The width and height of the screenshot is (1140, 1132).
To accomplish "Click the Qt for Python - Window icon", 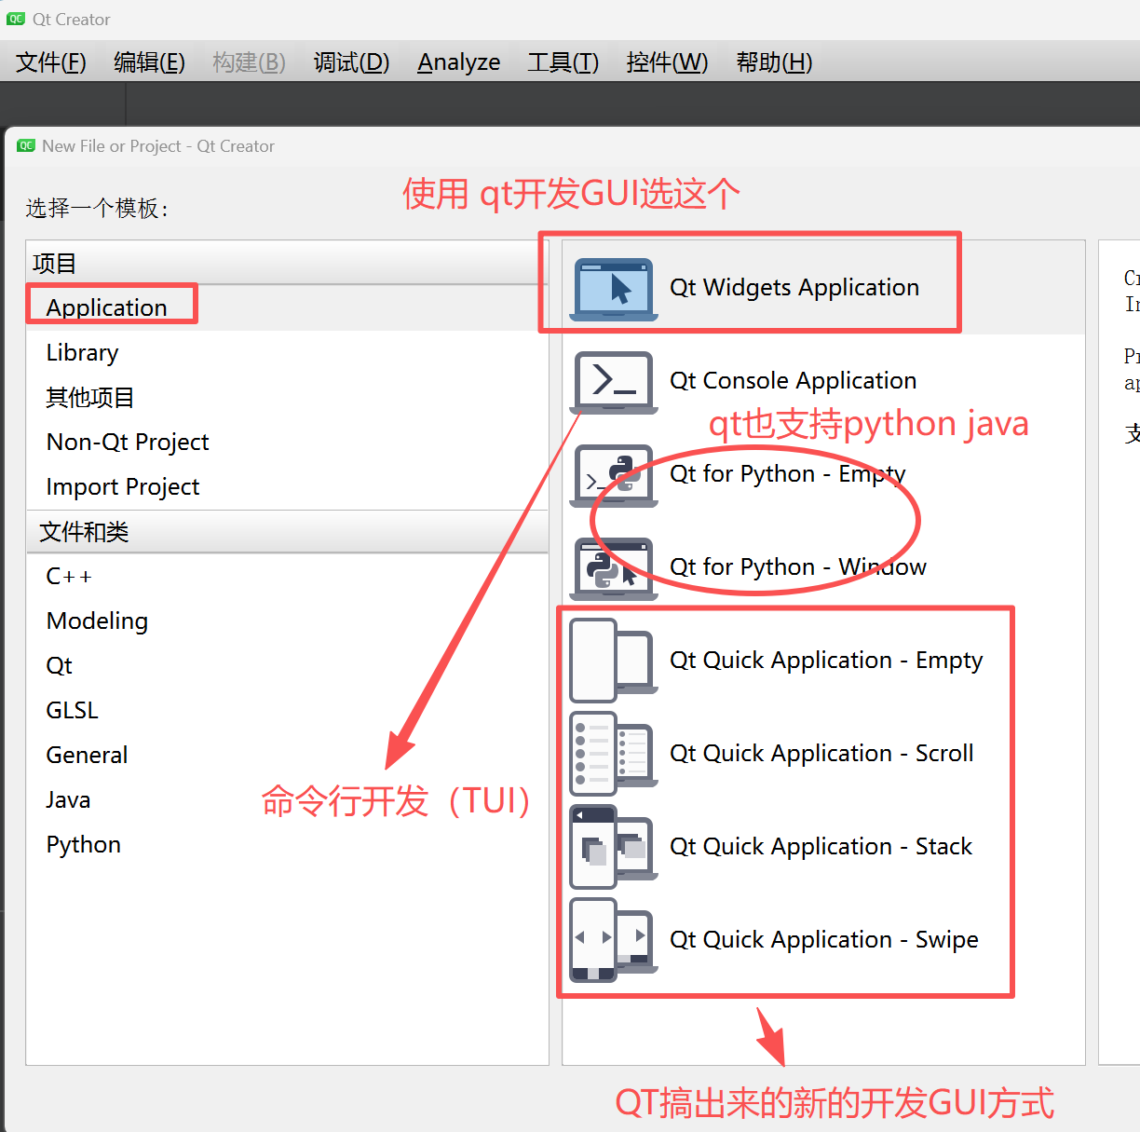I will (x=614, y=569).
